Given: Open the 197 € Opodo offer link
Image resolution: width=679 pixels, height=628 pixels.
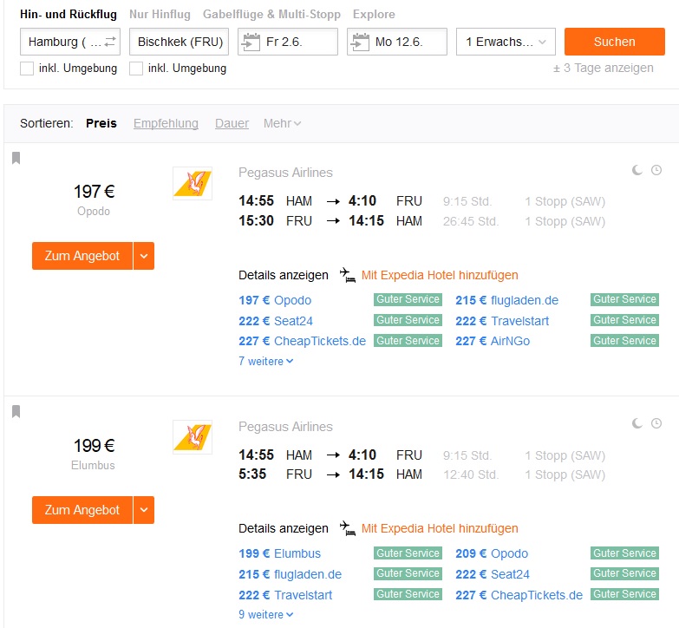Looking at the screenshot, I should 275,300.
